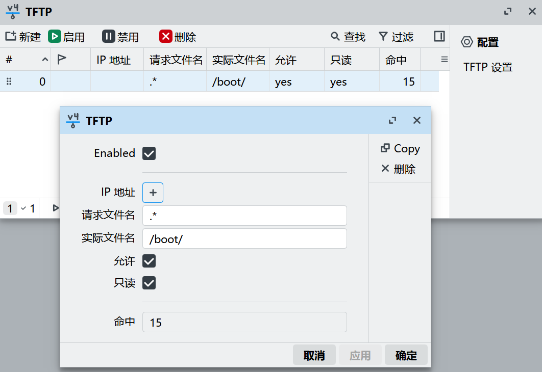Screen dimensions: 542x372
Task: Toggle the side panel layout icon
Action: 439,36
